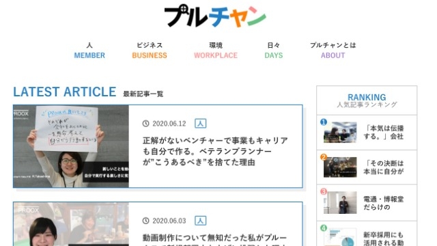Open ranking 3 thumbnail image
This screenshot has height=246, width=437.
[x=340, y=202]
